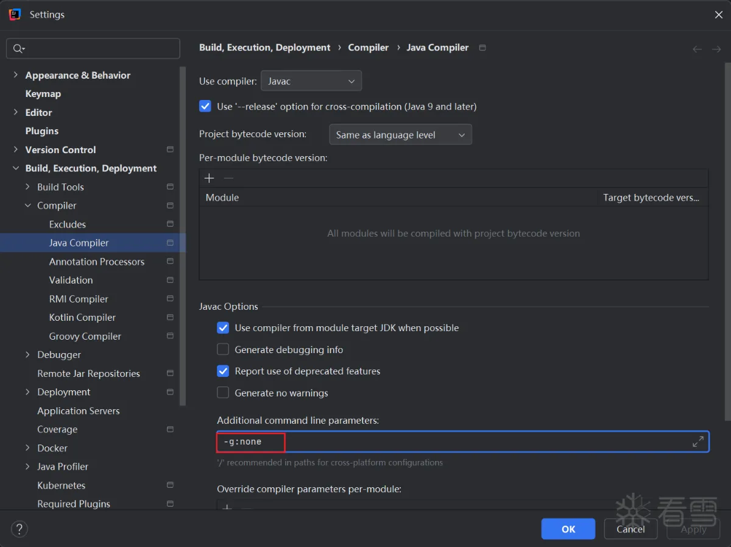Click the add module plus icon
Viewport: 731px width, 547px height.
coord(209,178)
